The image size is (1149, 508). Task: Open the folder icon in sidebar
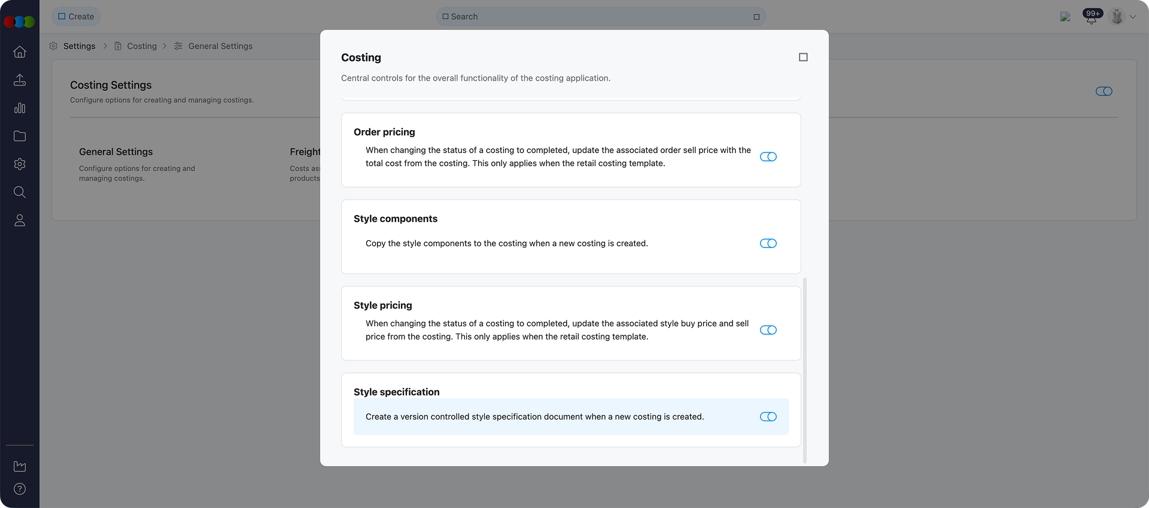pos(20,136)
